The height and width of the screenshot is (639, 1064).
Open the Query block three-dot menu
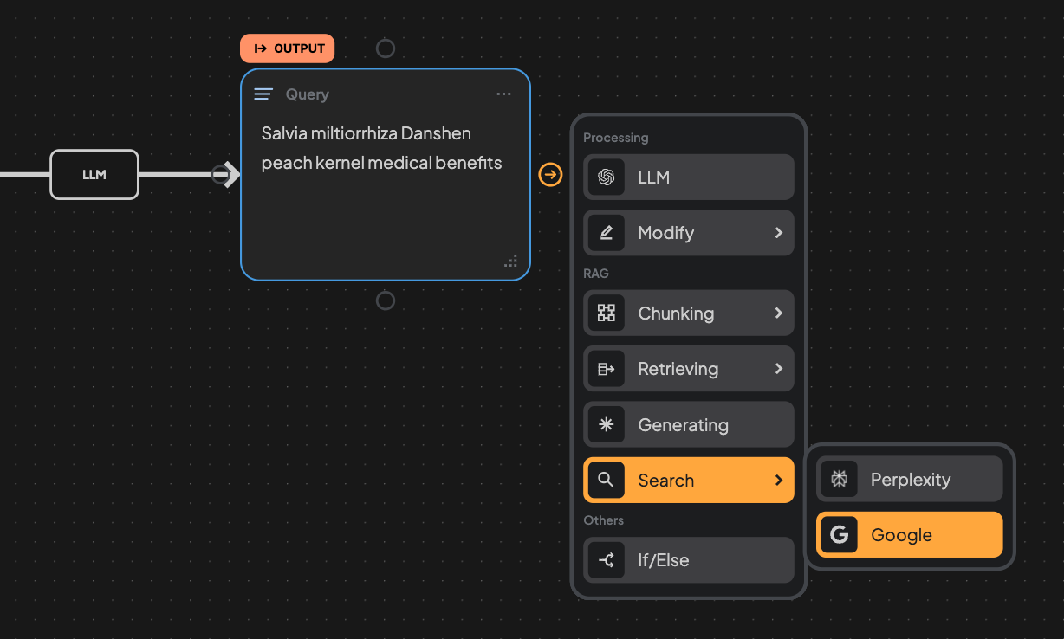503,94
